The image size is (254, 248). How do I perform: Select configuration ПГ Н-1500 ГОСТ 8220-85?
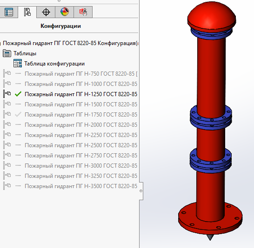(x=81, y=104)
